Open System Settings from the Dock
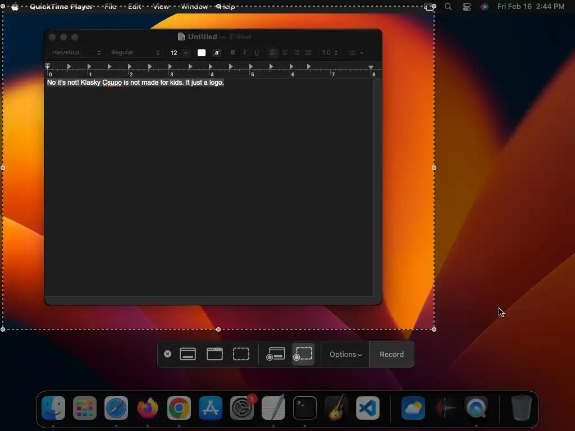This screenshot has height=431, width=575. click(242, 408)
